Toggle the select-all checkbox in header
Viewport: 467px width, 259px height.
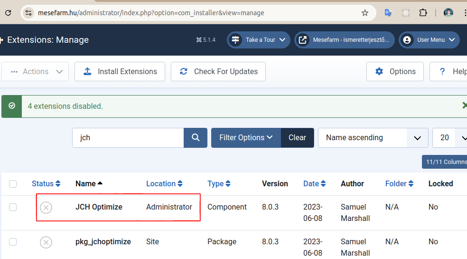13,184
